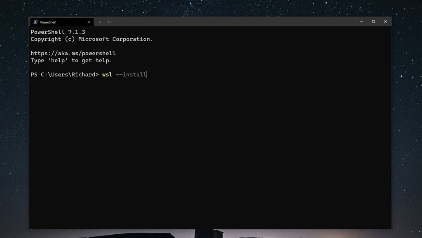Maximize the Terminal window
The width and height of the screenshot is (422, 238).
click(x=373, y=21)
